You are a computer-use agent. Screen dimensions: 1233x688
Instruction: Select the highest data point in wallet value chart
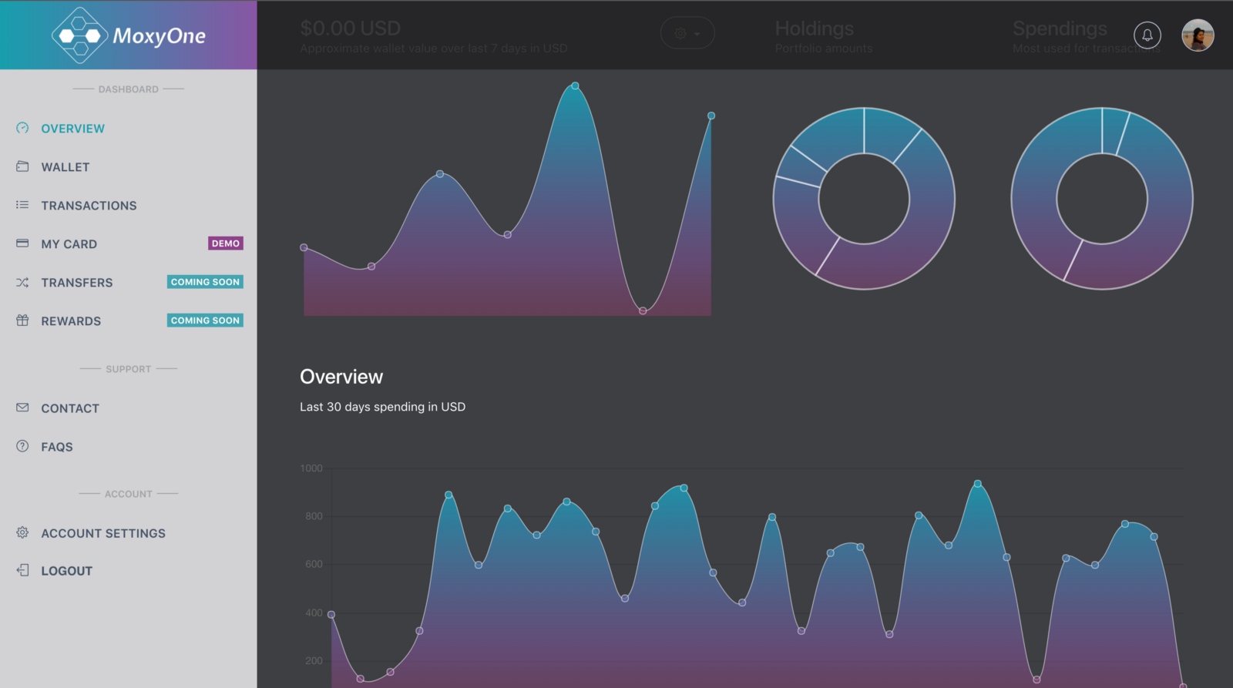tap(575, 86)
